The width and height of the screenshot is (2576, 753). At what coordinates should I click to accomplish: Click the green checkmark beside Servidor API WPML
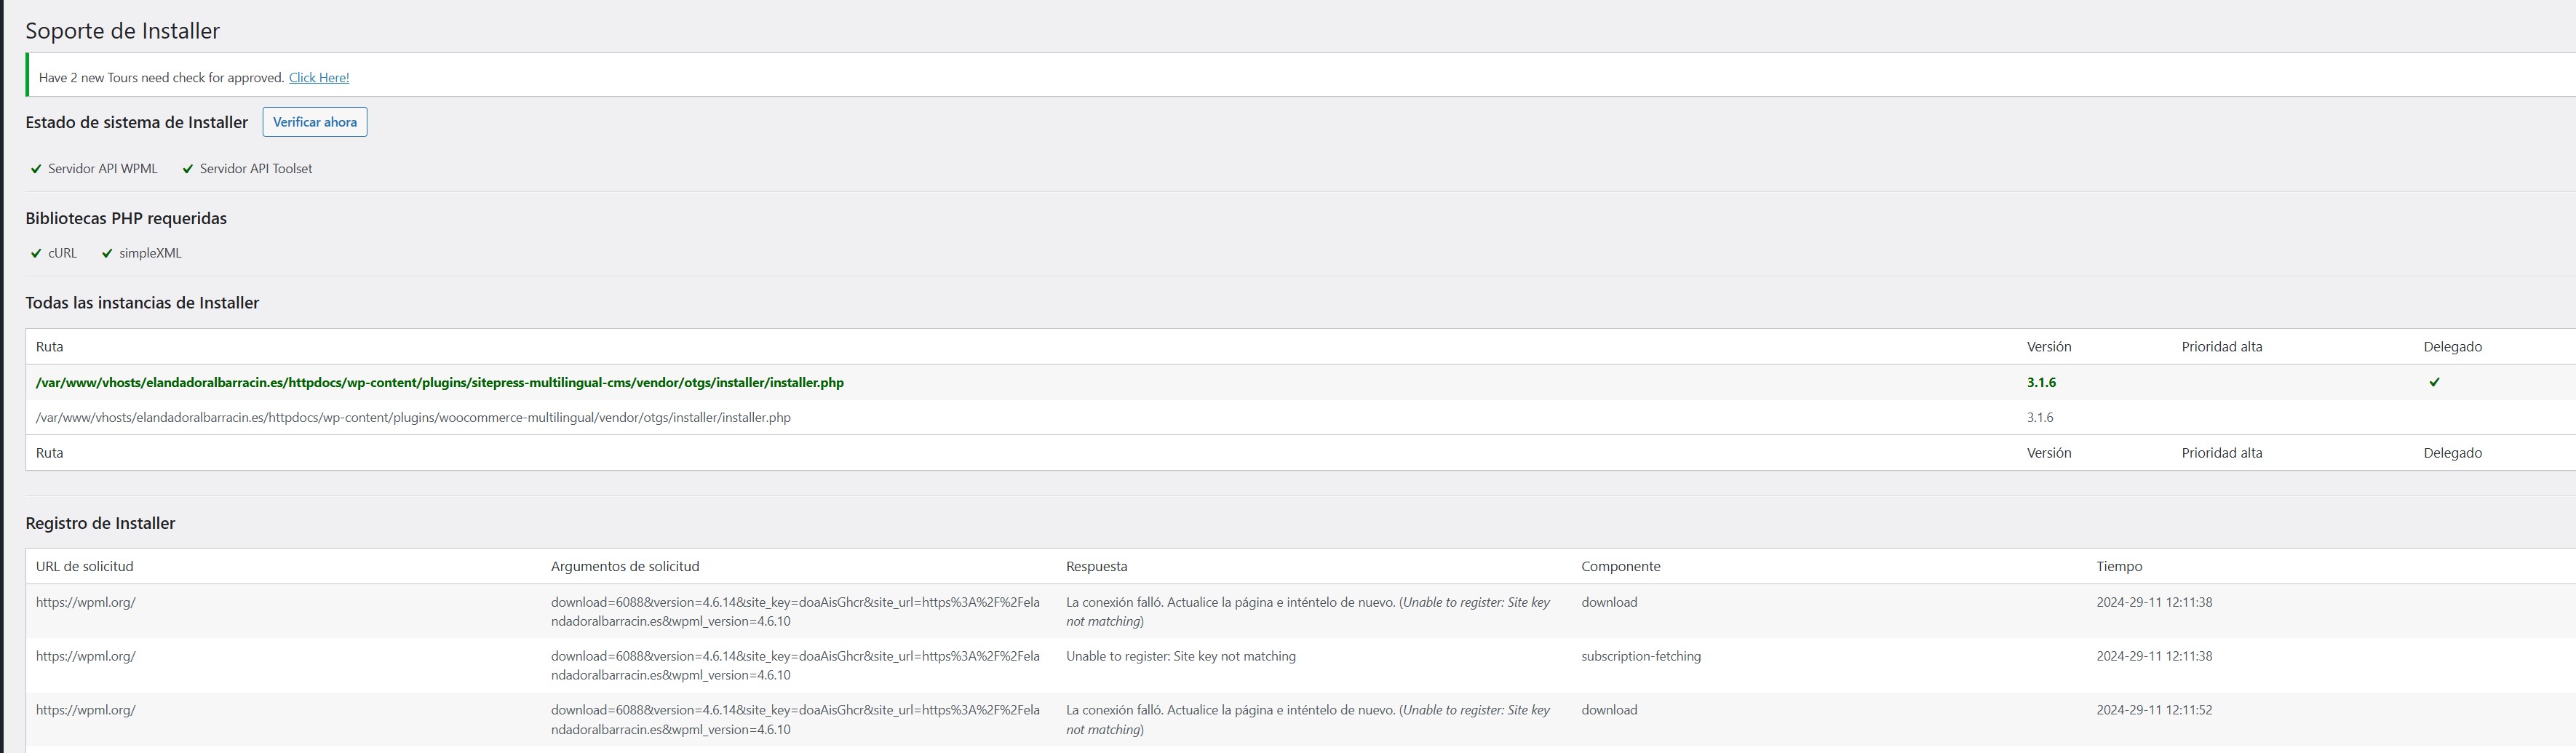click(36, 169)
